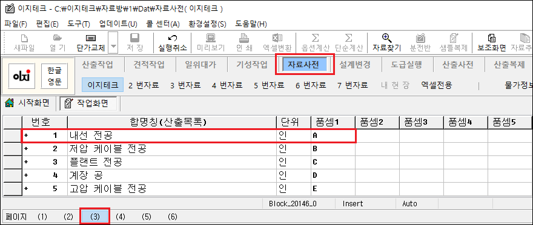Click the 단가교체 toolbar icon
533x225 pixels.
tap(91, 37)
